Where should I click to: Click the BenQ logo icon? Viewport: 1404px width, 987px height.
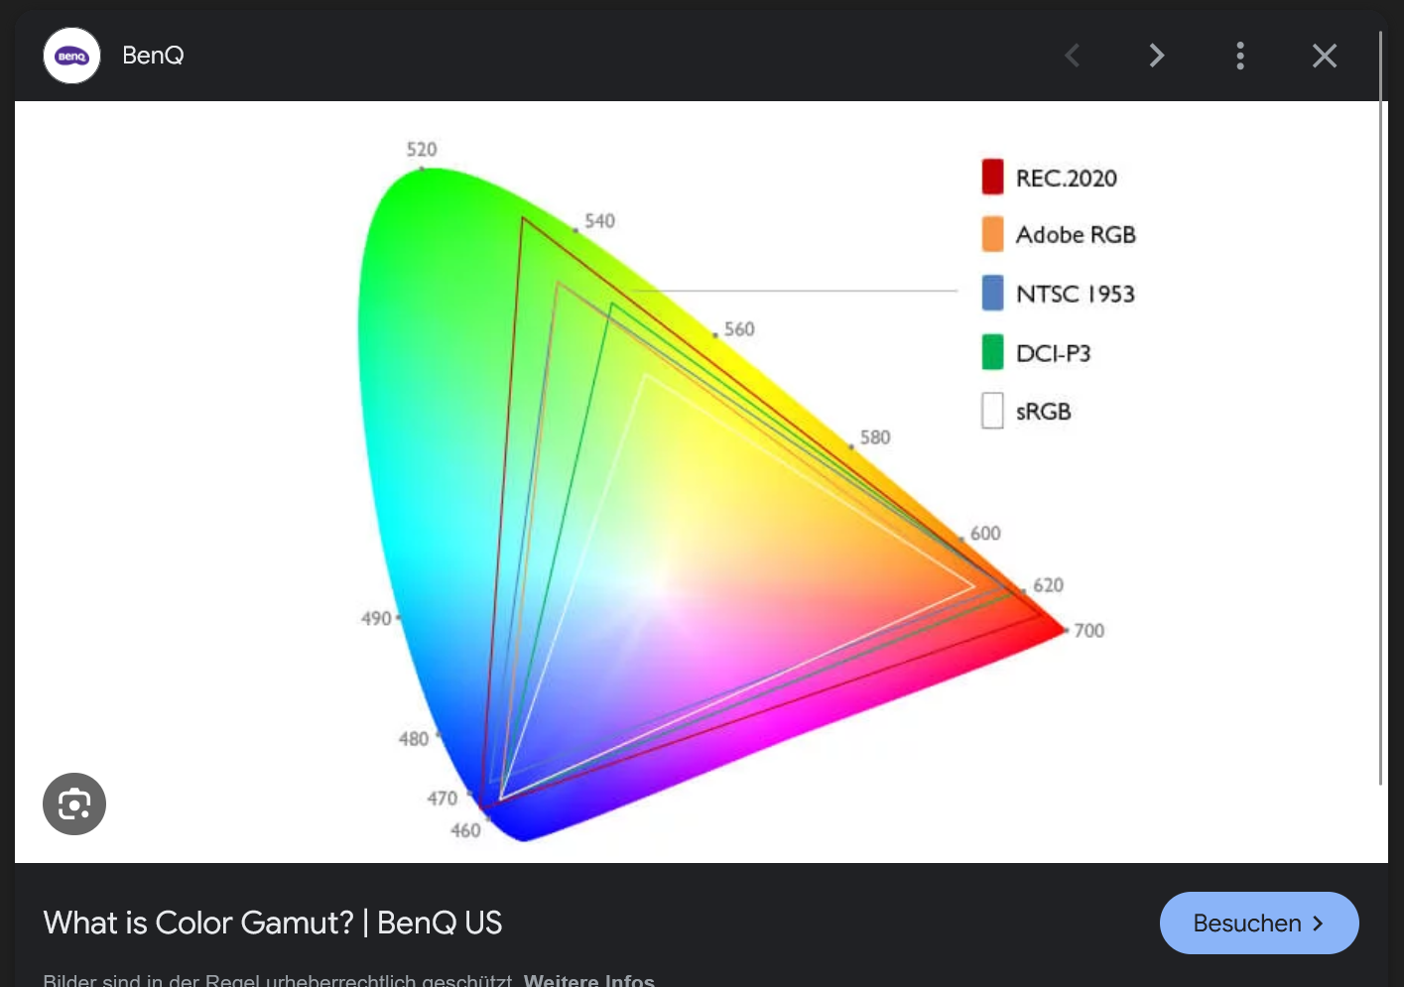coord(70,56)
